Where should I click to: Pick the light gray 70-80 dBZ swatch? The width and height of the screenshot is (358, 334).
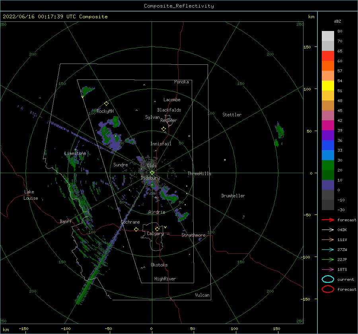coord(328,36)
